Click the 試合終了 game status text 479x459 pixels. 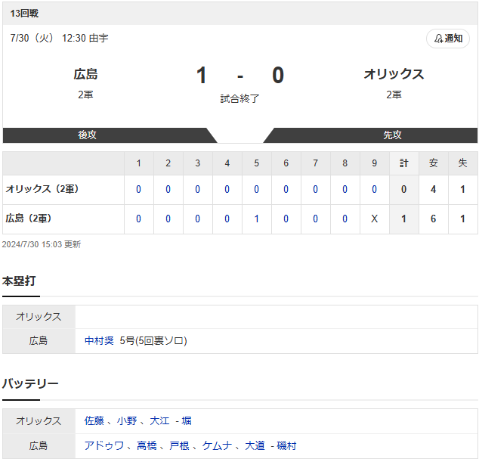click(x=239, y=99)
